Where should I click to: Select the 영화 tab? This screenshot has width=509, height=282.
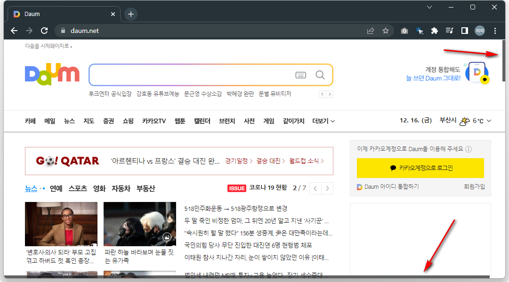point(99,188)
